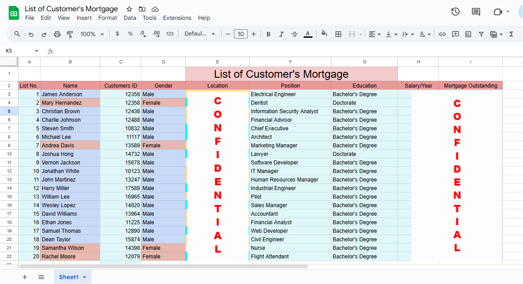This screenshot has height=284, width=523.
Task: Click the font size input field
Action: click(x=241, y=34)
